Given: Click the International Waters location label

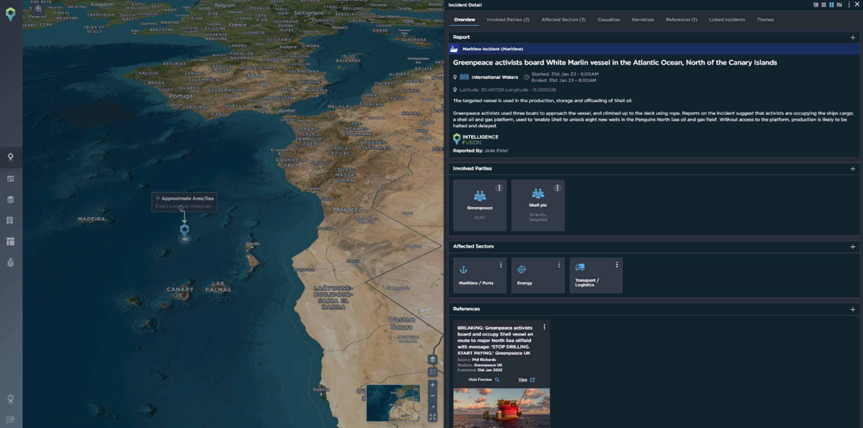Looking at the screenshot, I should [x=495, y=77].
